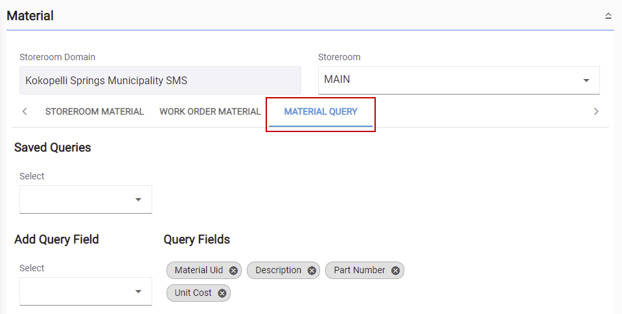The image size is (622, 314).
Task: Remove the Part Number query field chip
Action: (x=395, y=271)
